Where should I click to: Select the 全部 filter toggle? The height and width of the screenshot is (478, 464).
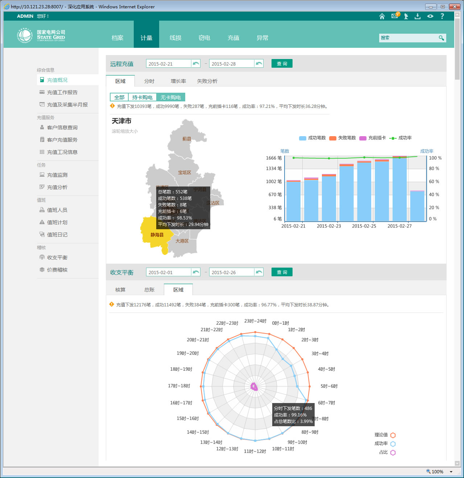(119, 97)
